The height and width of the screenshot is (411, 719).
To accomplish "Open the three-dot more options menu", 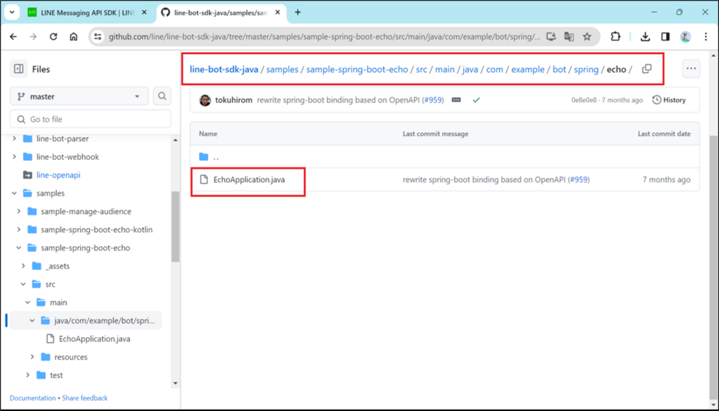I will tap(691, 69).
